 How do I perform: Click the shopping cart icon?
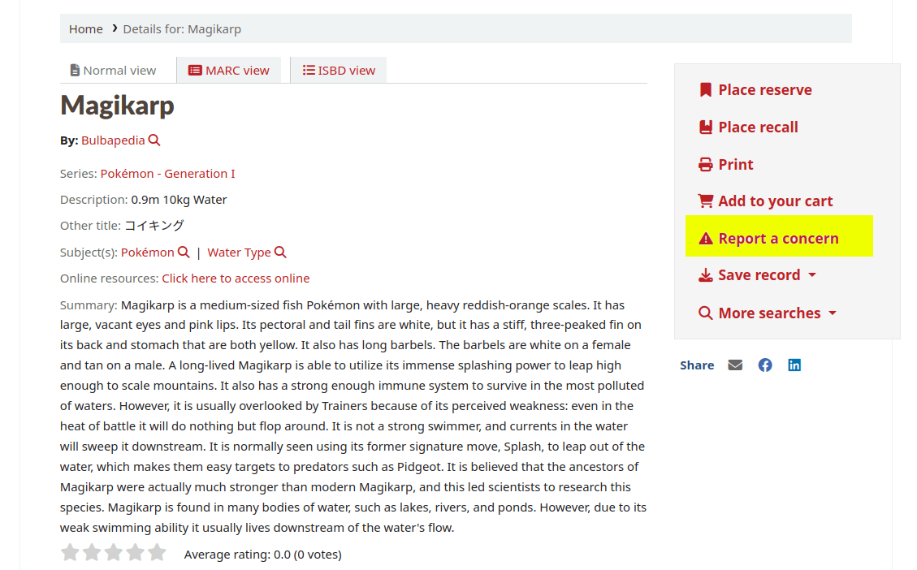coord(705,201)
